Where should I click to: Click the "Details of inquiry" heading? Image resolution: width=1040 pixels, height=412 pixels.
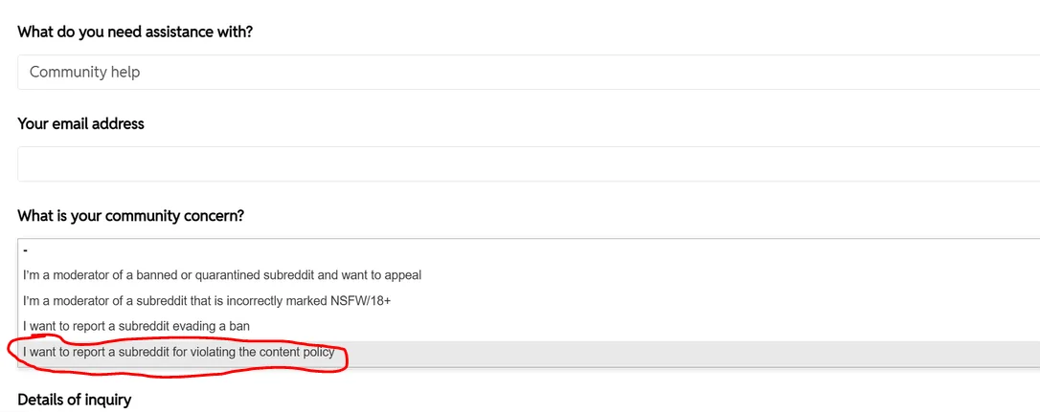click(x=74, y=400)
